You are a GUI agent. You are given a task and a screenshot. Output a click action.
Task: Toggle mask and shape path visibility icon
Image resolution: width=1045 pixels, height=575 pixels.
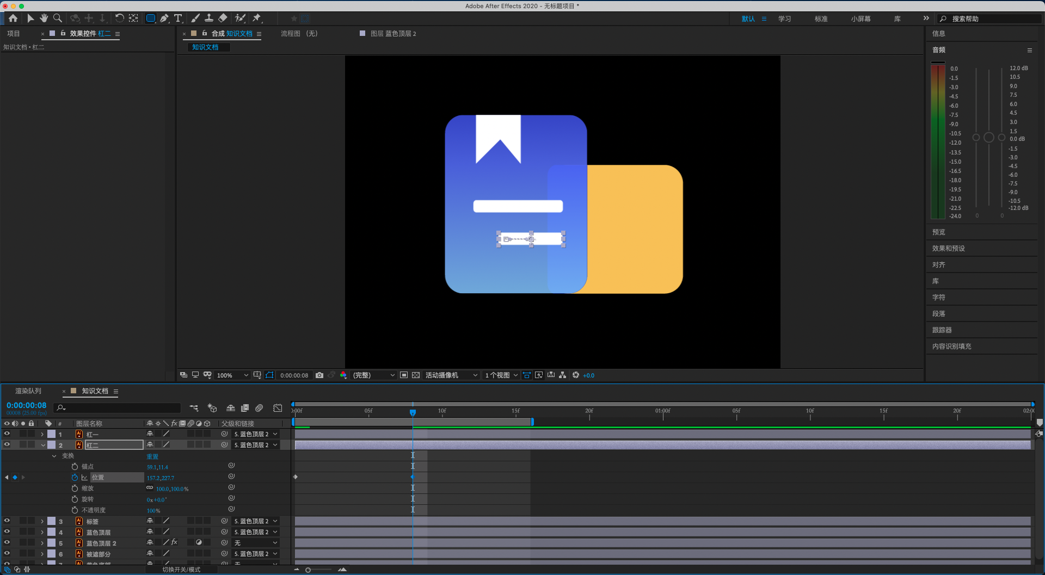click(x=269, y=375)
